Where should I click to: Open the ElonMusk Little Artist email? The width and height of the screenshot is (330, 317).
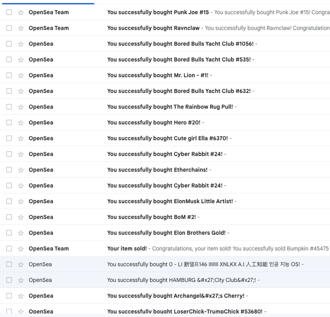[x=165, y=201]
